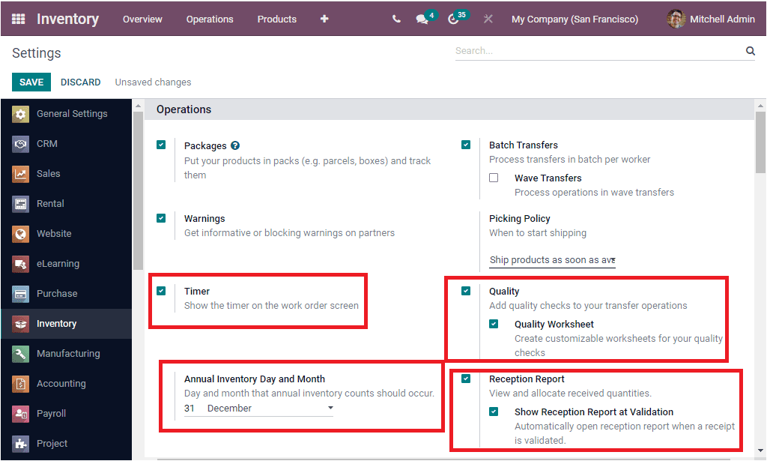Save the settings changes
The height and width of the screenshot is (461, 767).
[31, 82]
